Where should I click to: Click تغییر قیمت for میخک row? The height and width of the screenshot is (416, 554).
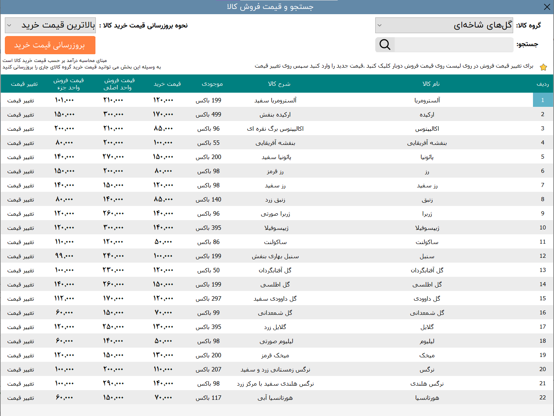pyautogui.click(x=21, y=355)
